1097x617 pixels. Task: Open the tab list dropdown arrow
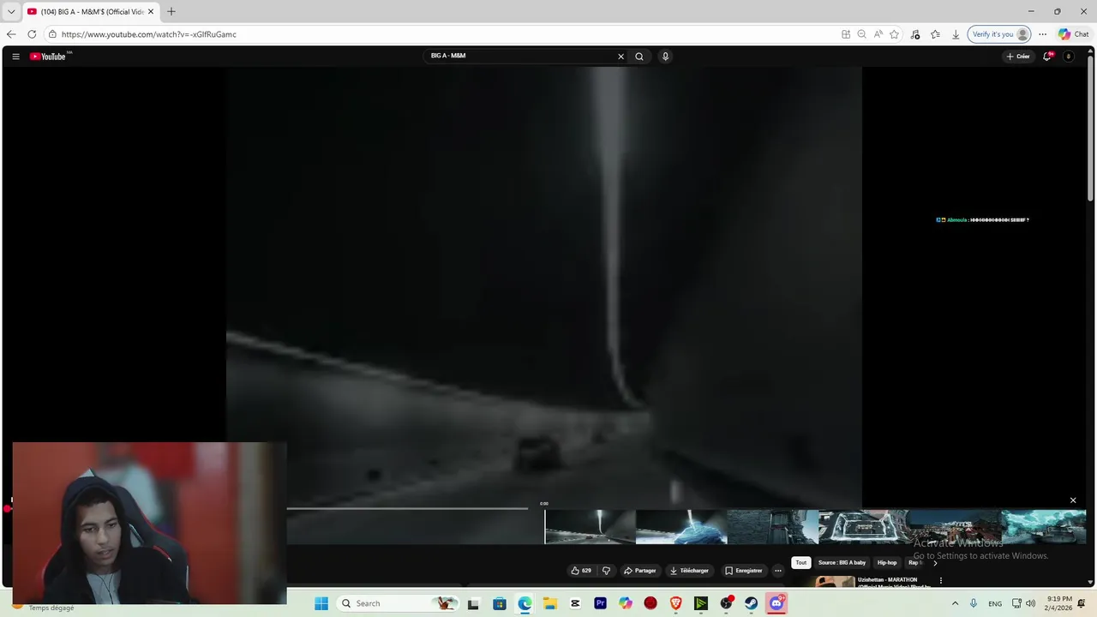(11, 11)
